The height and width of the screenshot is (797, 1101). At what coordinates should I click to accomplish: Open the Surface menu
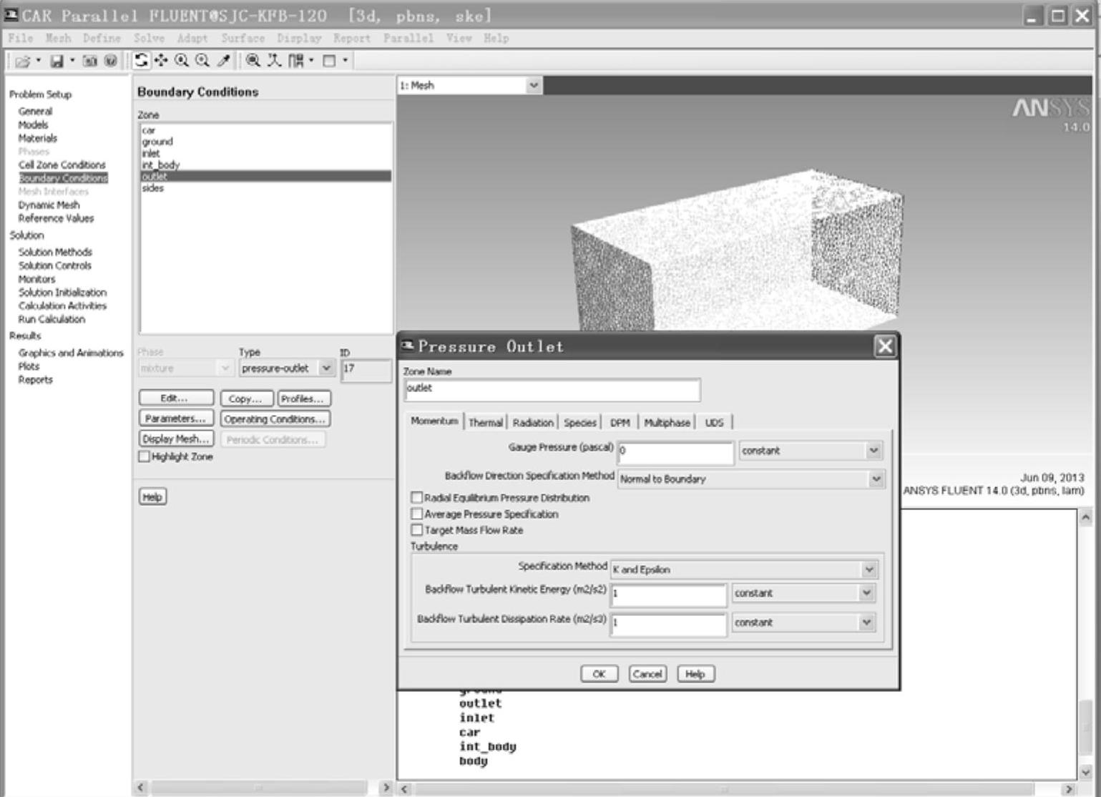coord(243,38)
